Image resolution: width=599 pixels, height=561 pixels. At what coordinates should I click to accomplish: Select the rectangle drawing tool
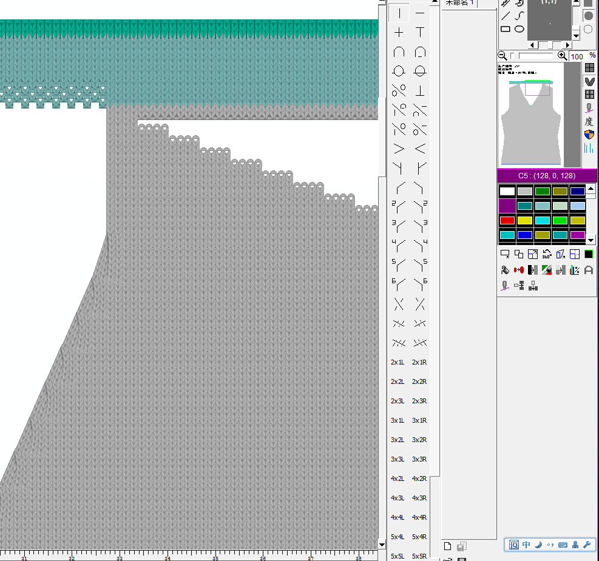click(x=506, y=29)
